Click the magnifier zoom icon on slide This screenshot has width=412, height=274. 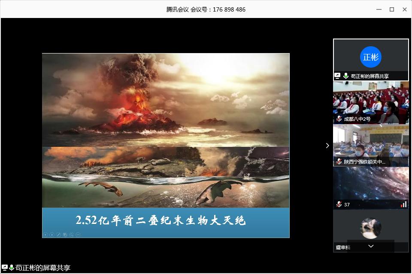pyautogui.click(x=71, y=235)
